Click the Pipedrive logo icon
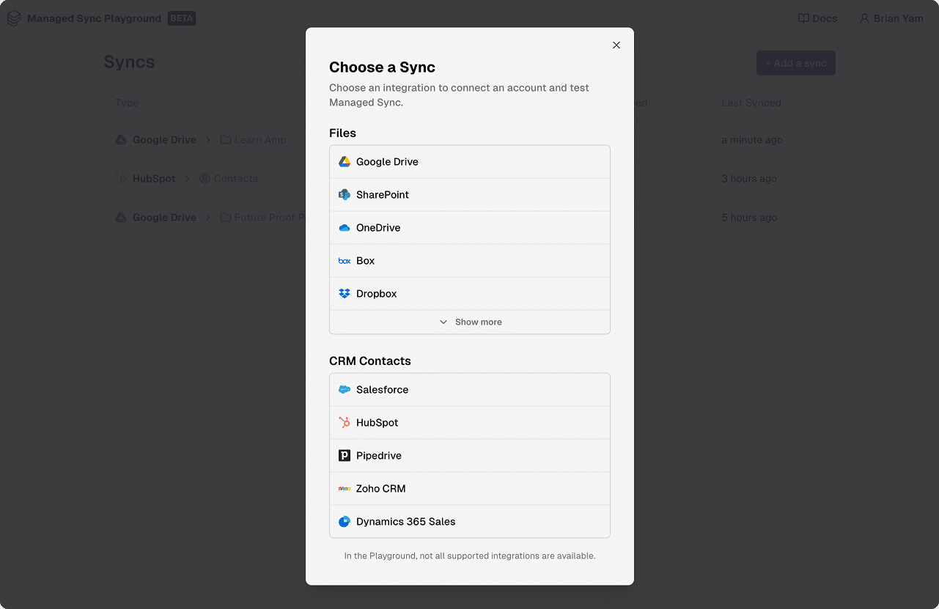The image size is (939, 609). pos(345,456)
